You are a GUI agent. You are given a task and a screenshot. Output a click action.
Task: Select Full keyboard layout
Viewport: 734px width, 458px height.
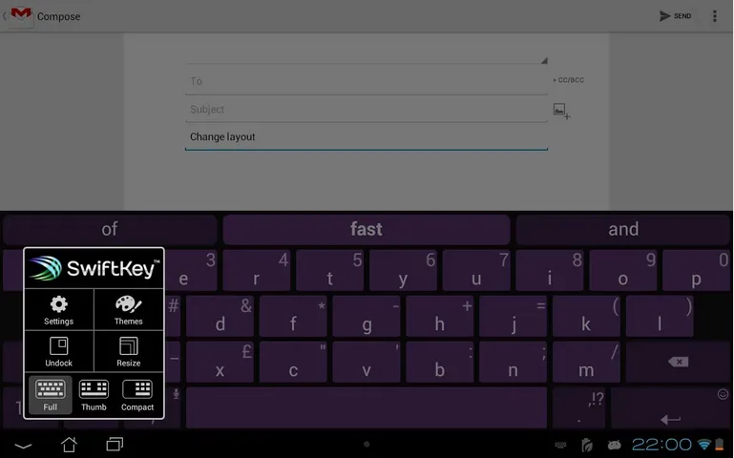tap(50, 395)
